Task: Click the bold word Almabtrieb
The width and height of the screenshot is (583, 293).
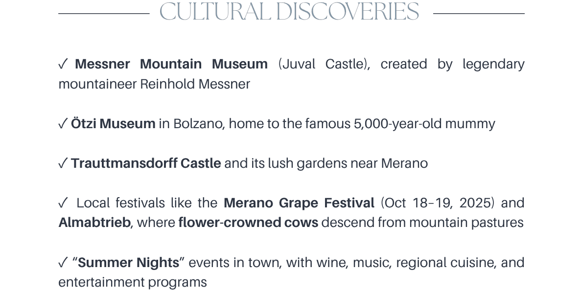Action: [x=94, y=223]
